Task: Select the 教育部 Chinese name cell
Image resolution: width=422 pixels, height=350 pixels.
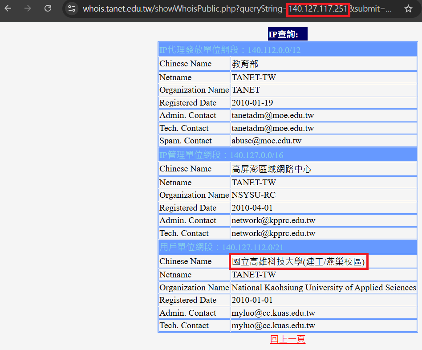Action: [x=324, y=64]
